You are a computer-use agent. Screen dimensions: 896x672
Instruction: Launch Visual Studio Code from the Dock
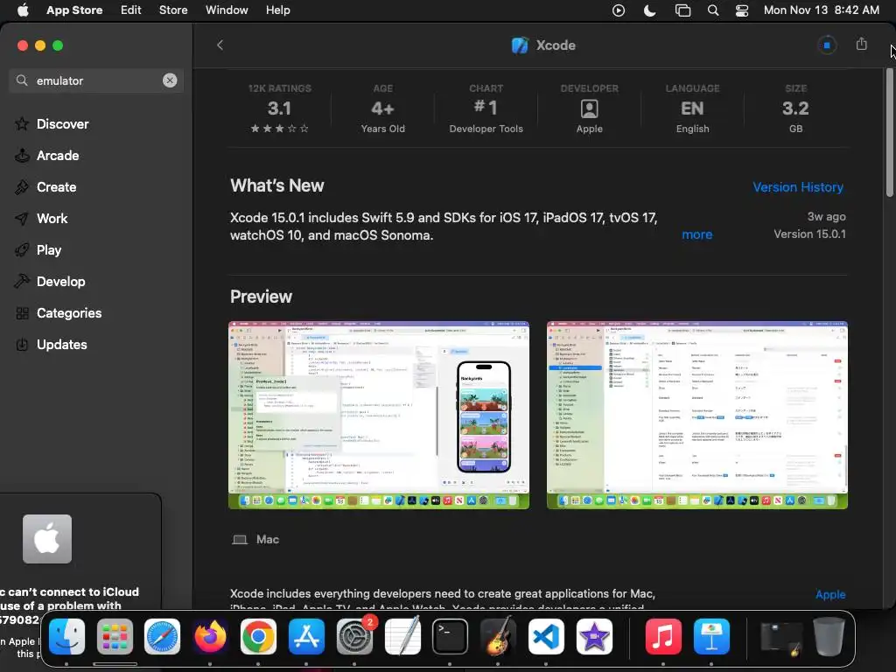[x=546, y=636]
